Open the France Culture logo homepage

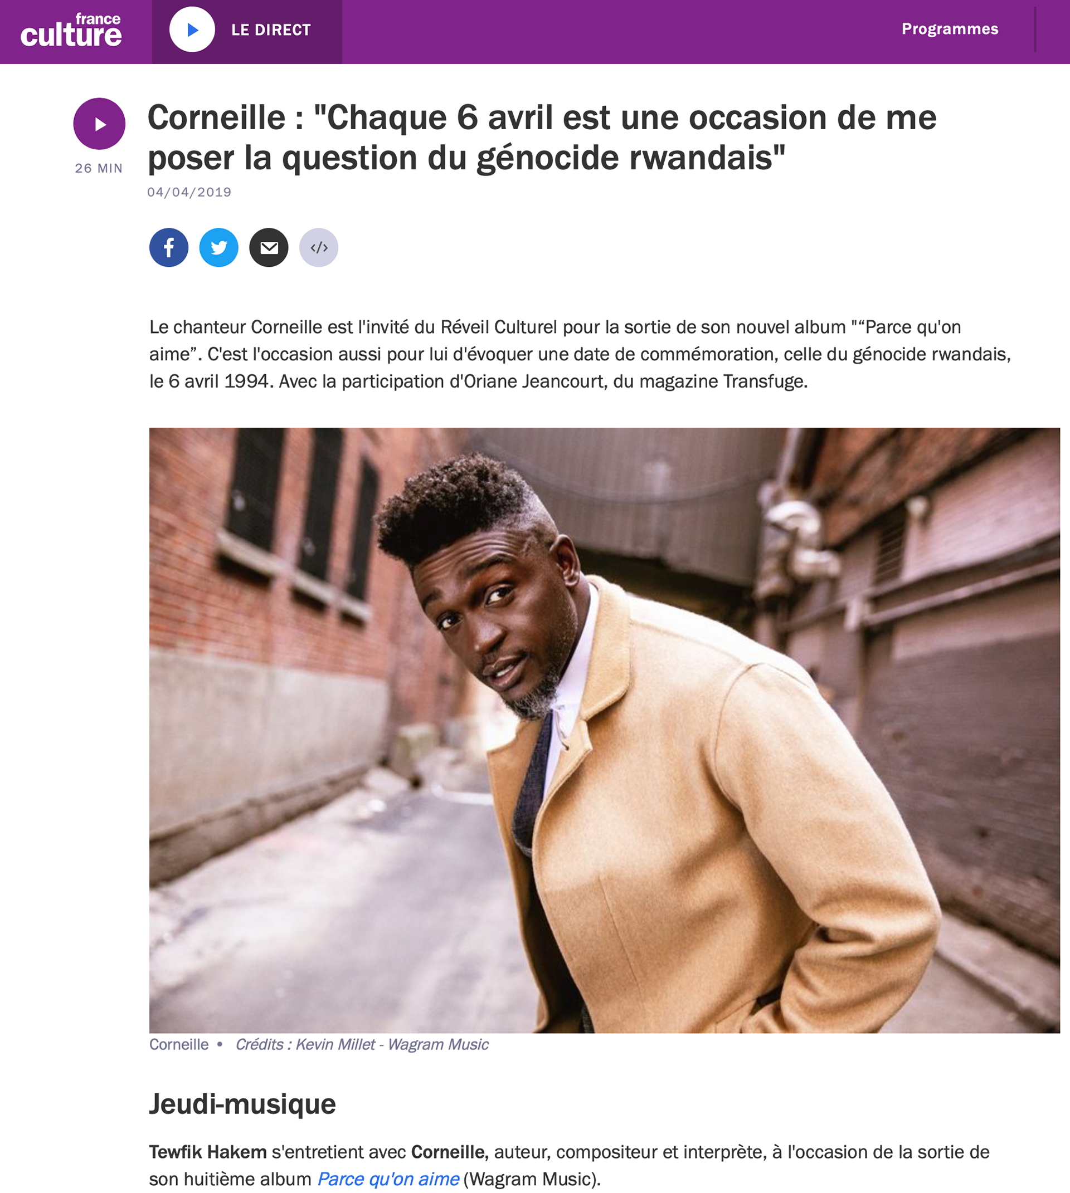[x=71, y=30]
